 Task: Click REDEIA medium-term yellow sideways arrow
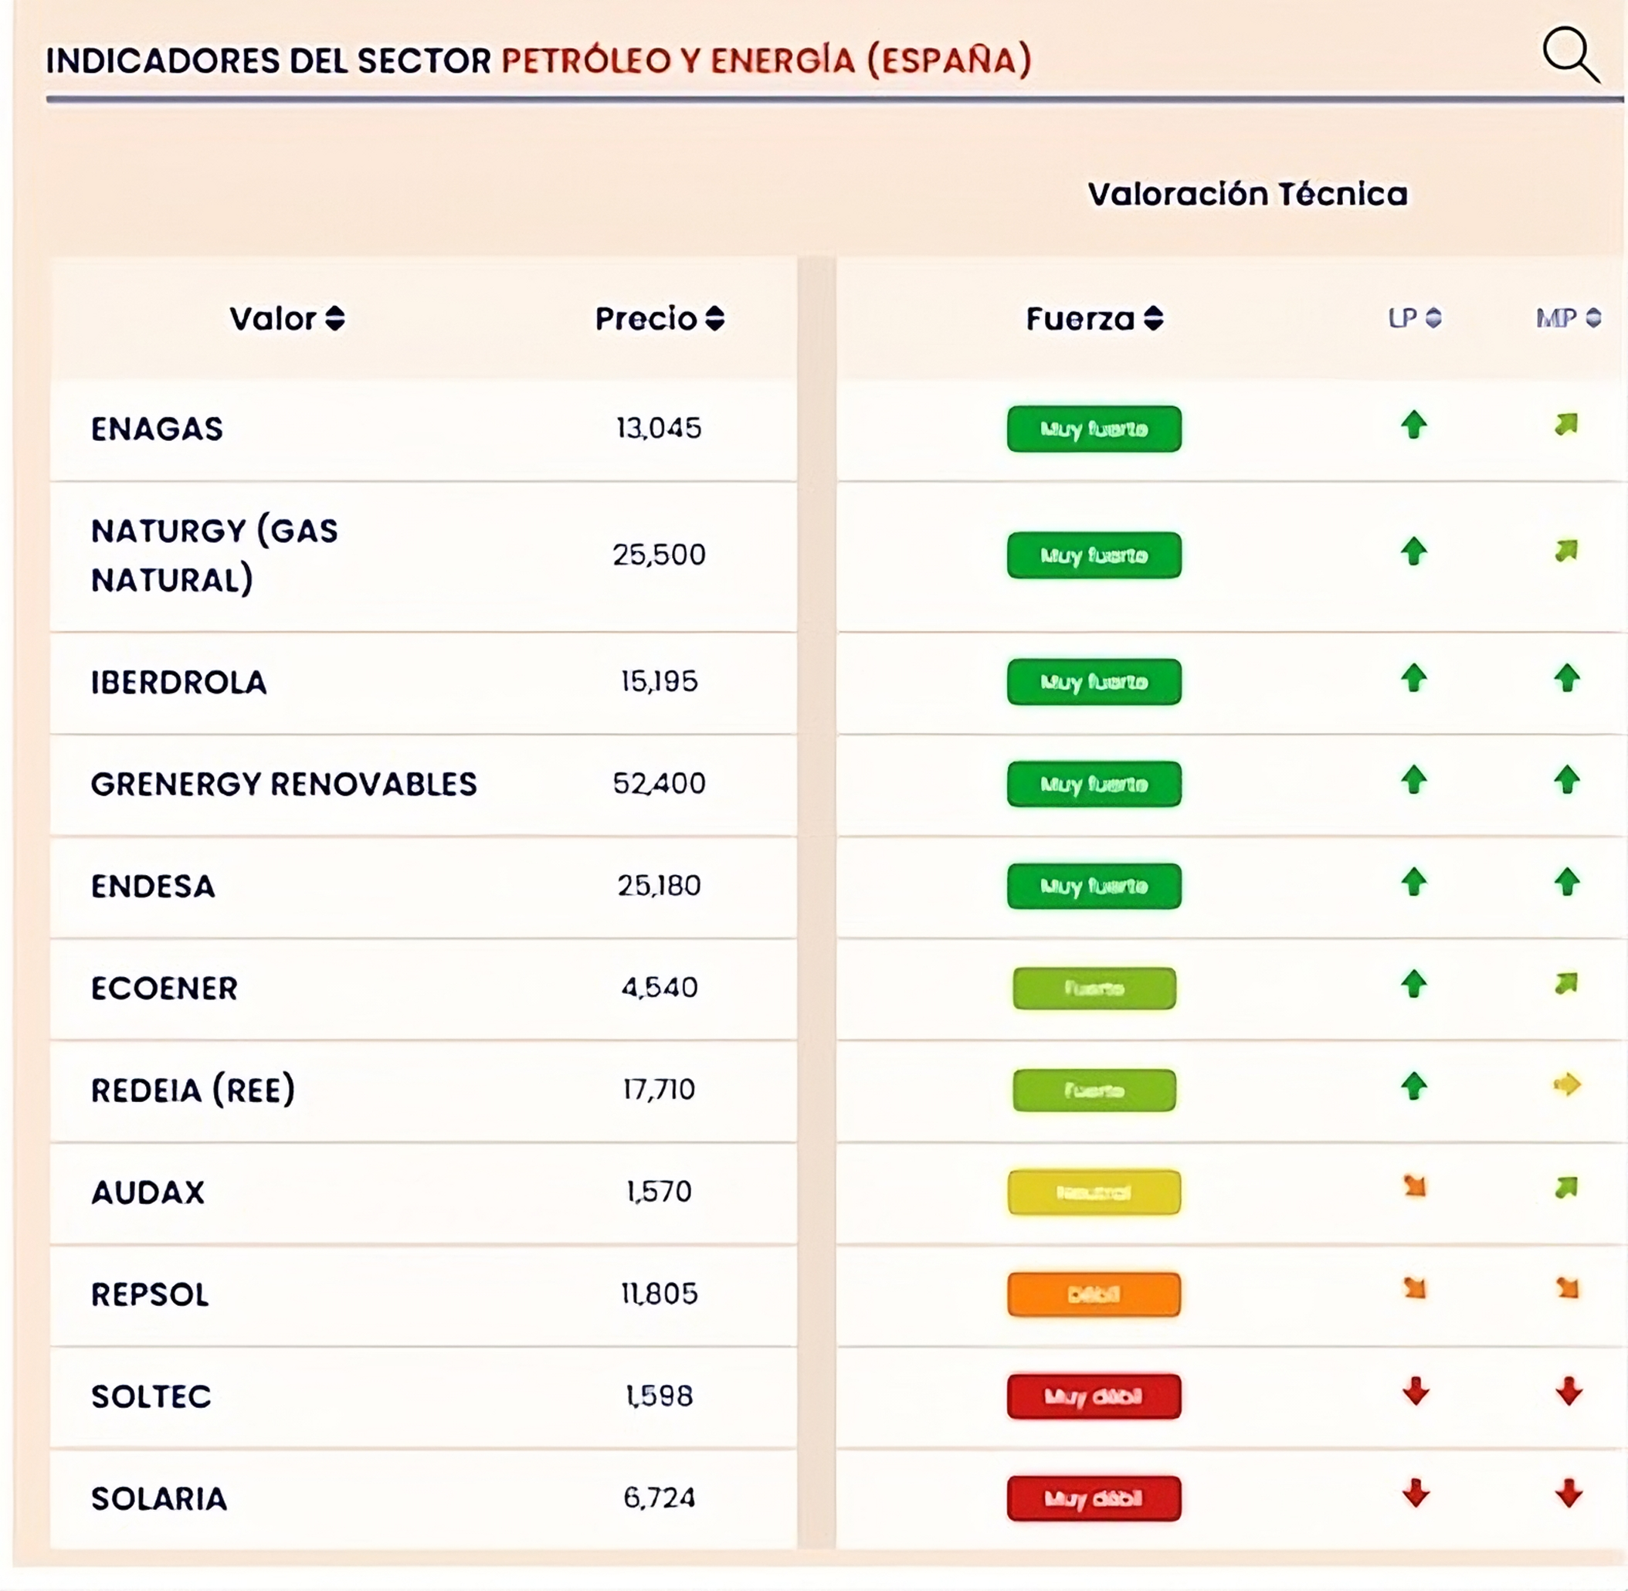point(1567,1085)
